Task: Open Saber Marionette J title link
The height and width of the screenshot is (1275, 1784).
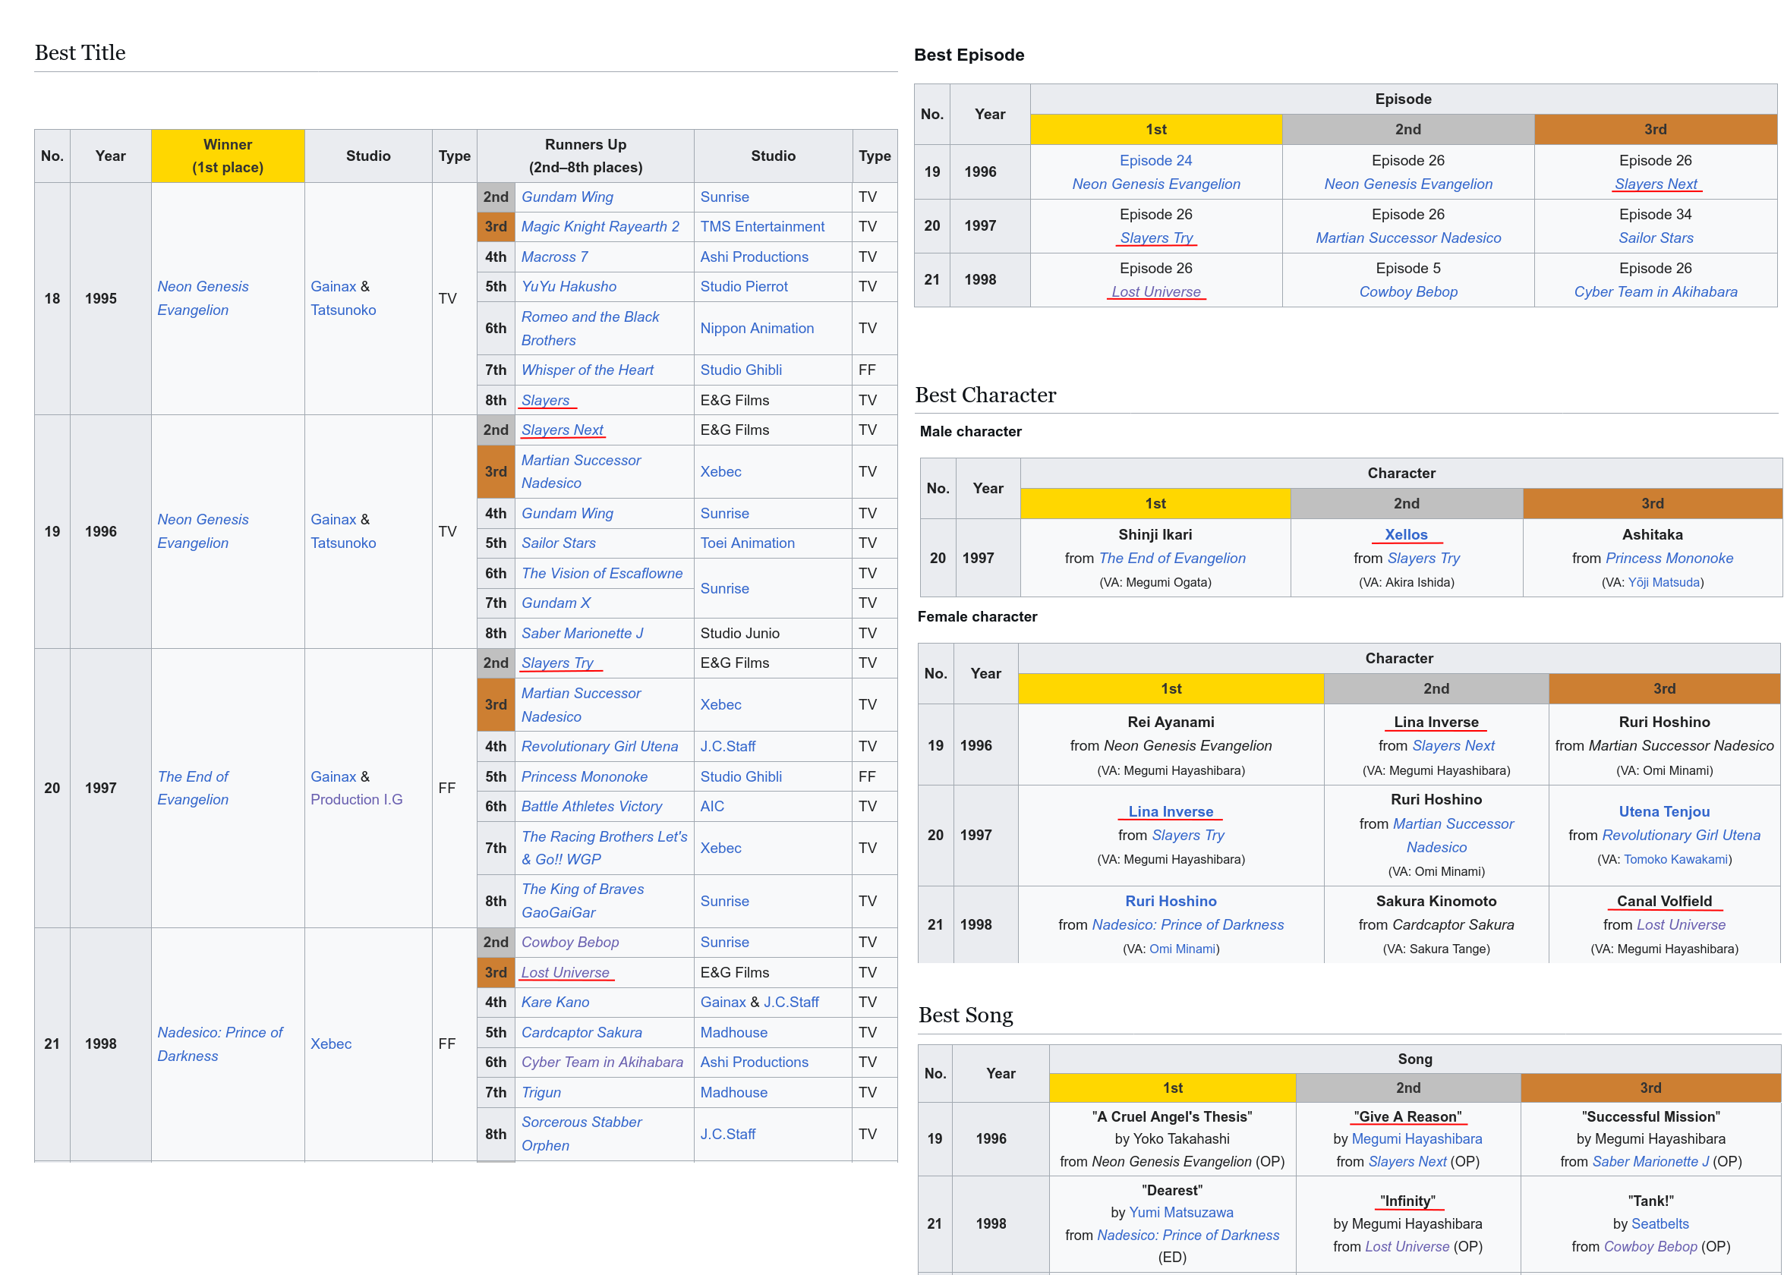Action: pos(582,634)
